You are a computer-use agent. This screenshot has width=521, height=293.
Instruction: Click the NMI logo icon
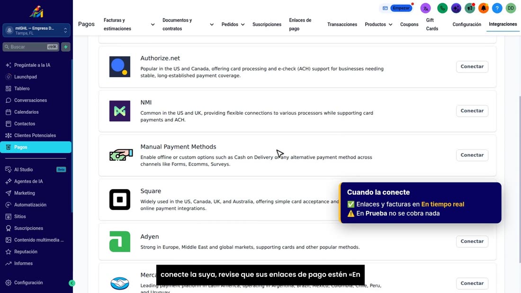tap(120, 111)
